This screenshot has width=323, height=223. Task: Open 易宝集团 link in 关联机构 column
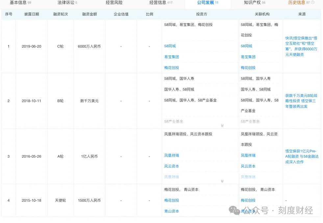(x=248, y=57)
